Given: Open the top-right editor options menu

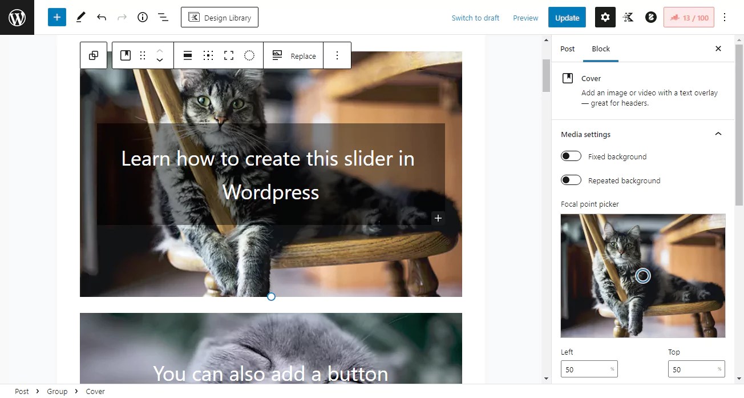Looking at the screenshot, I should tap(725, 17).
